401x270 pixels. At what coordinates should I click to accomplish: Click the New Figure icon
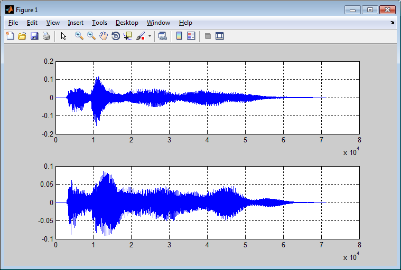pyautogui.click(x=10, y=36)
